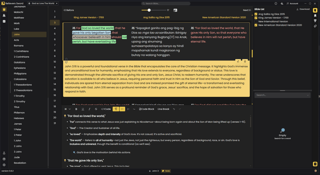Toggle strikethrough formatting in note editor

coord(96,109)
